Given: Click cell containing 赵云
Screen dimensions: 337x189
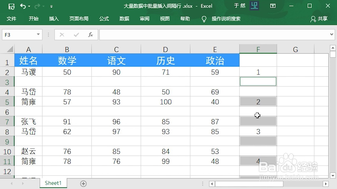Looking at the screenshot, I should [28, 151].
